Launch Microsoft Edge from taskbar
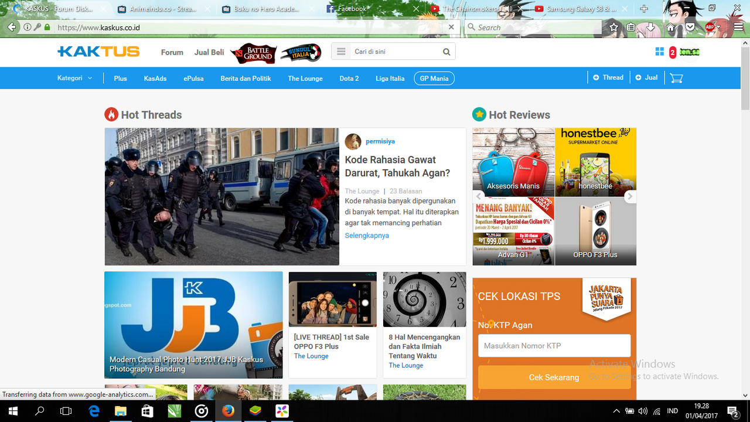 (x=94, y=411)
